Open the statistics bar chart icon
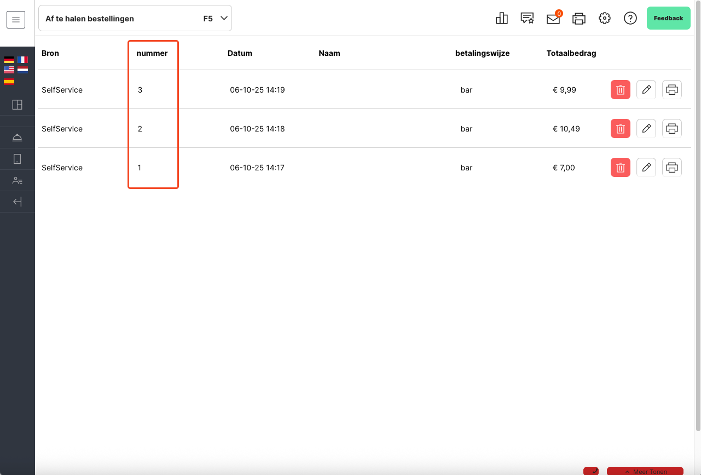This screenshot has width=701, height=475. click(x=501, y=19)
